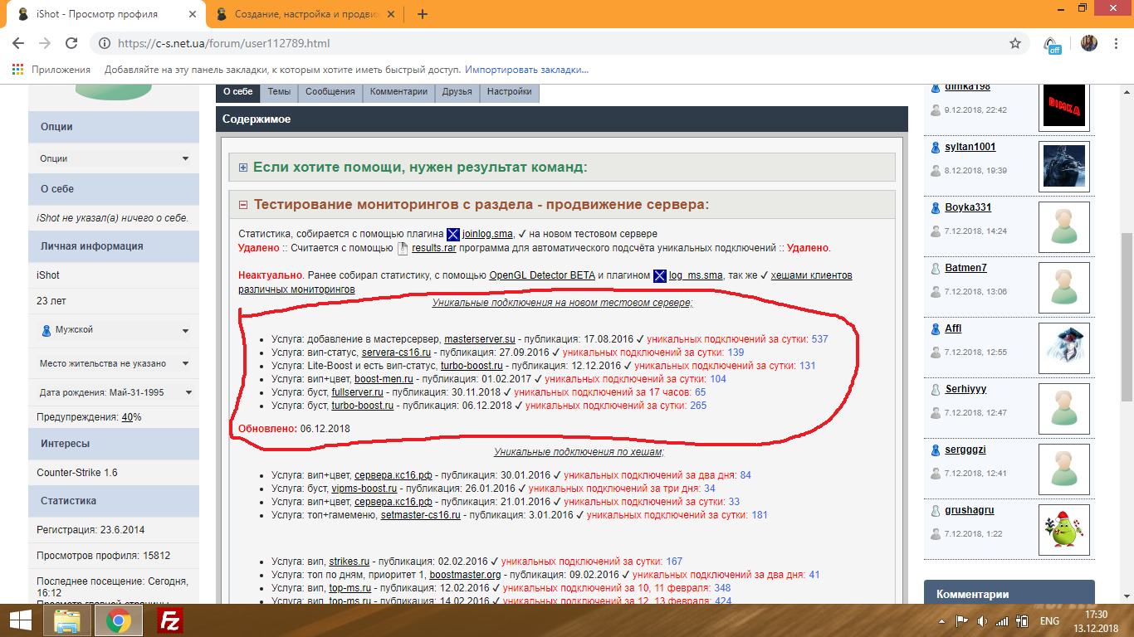
Task: Click the Chrome taskbar icon
Action: point(118,620)
